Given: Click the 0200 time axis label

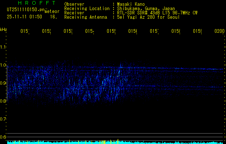Looking at the screenshot, I should point(220,31).
